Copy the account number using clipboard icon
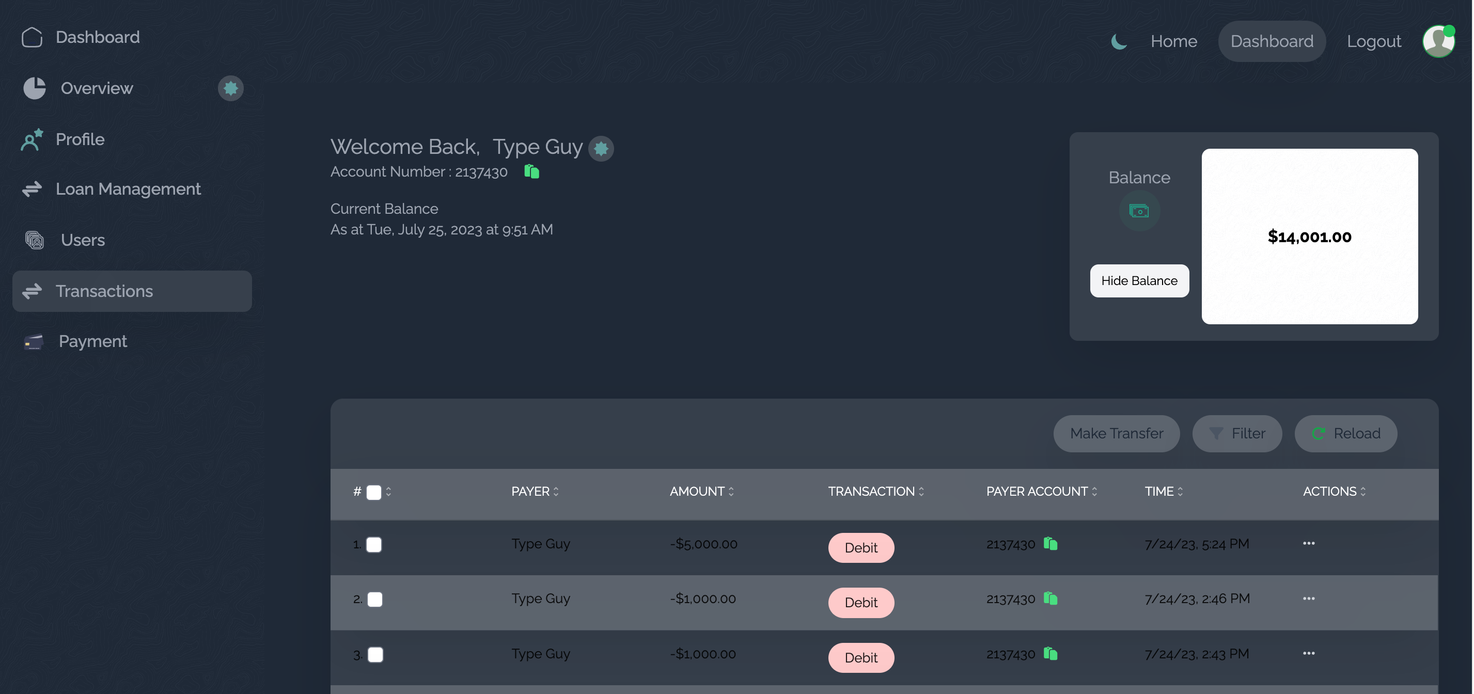1474x694 pixels. pos(531,171)
